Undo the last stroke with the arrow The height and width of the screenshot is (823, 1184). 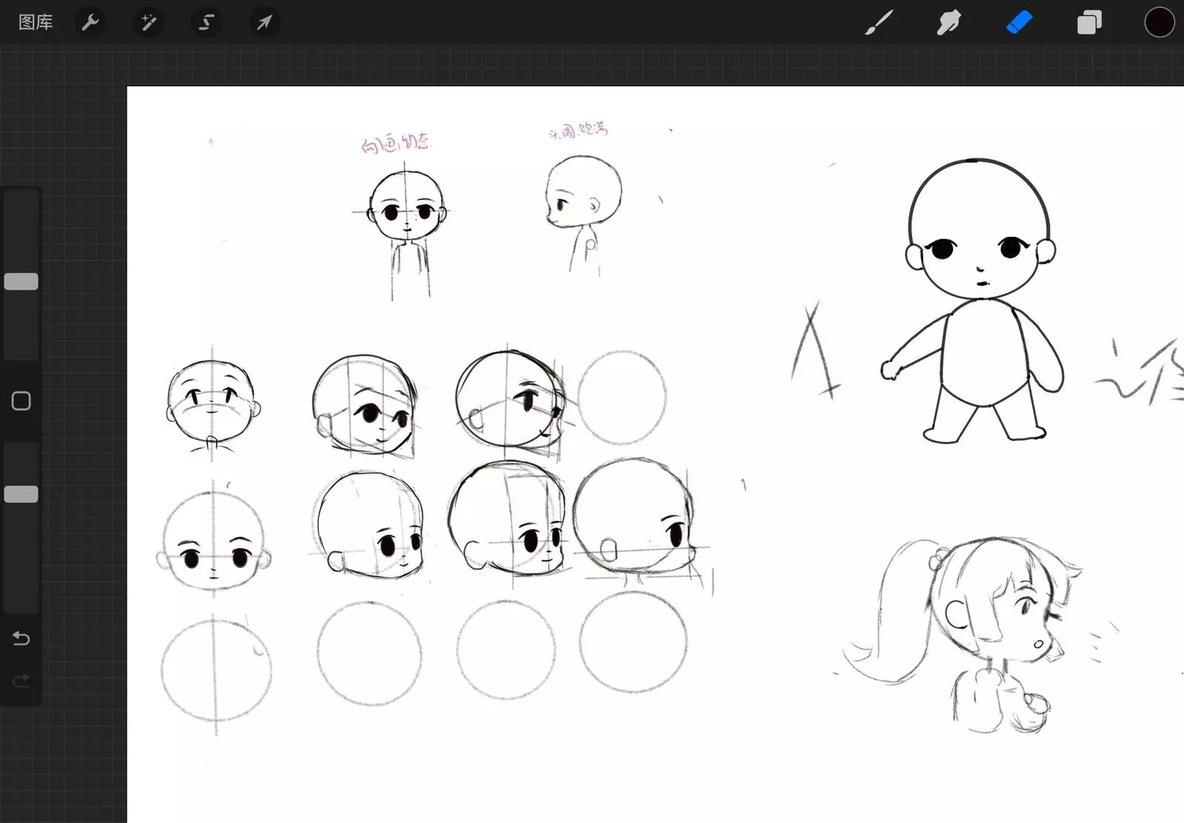[21, 638]
